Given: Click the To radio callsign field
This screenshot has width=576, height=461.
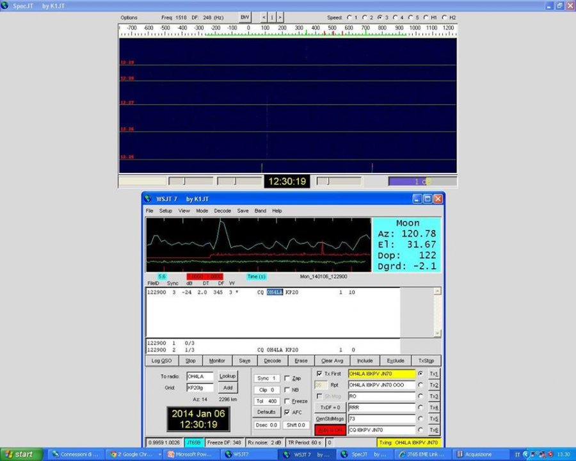Looking at the screenshot, I should pos(200,376).
